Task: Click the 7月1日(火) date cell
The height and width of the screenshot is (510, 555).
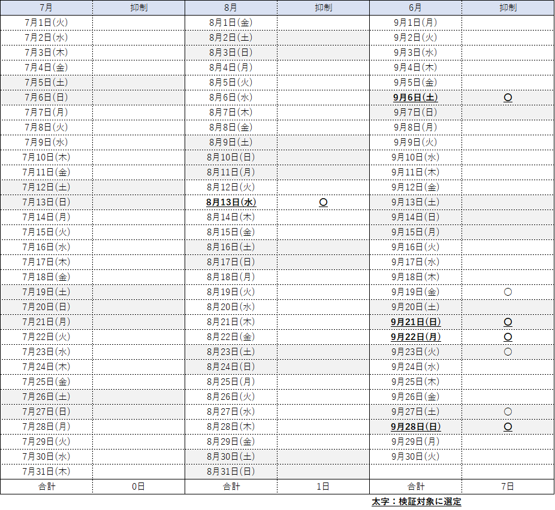Action: (46, 23)
